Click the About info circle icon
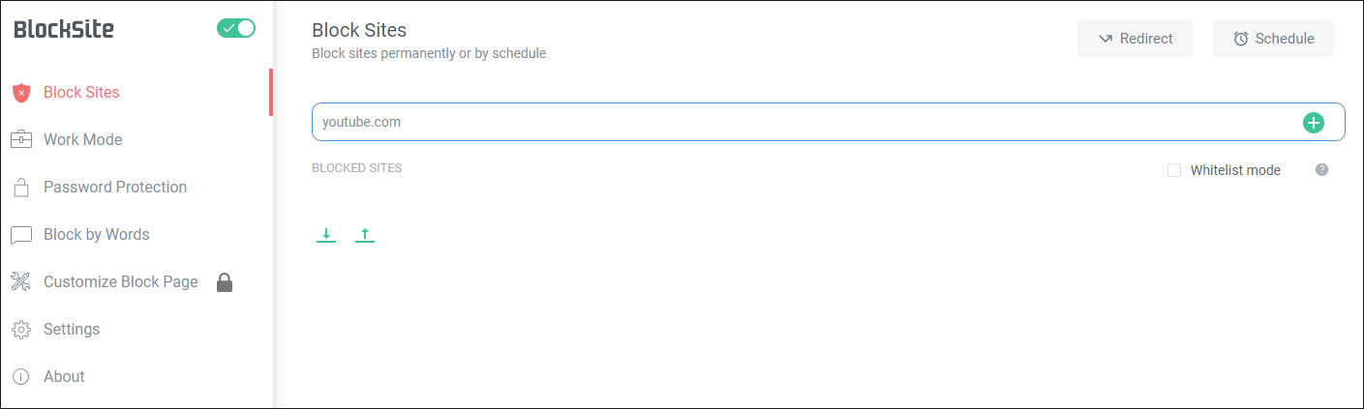1364x409 pixels. [x=21, y=377]
